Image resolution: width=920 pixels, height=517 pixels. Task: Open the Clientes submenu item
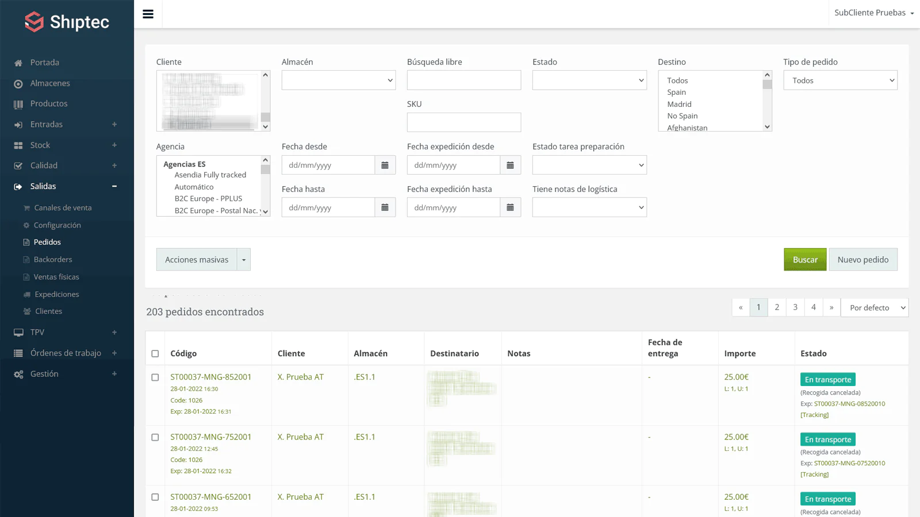[48, 311]
